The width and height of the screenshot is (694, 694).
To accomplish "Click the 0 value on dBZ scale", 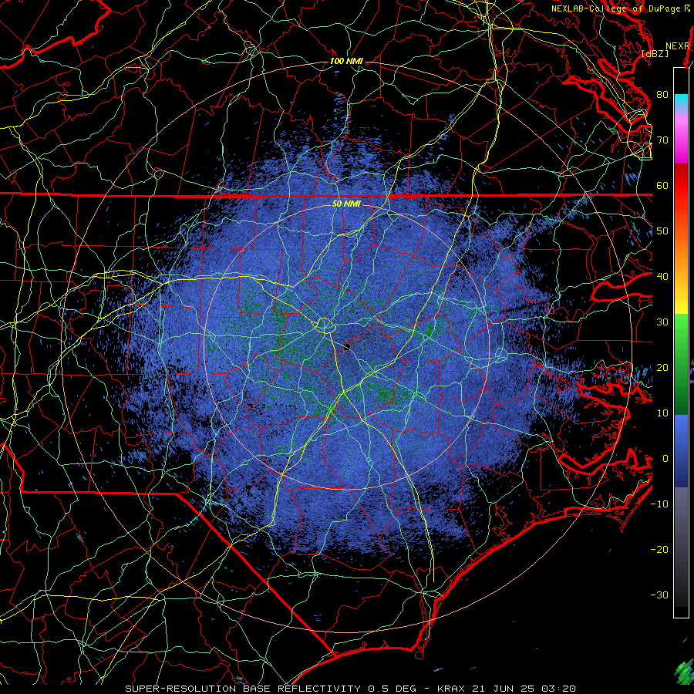I will [665, 459].
